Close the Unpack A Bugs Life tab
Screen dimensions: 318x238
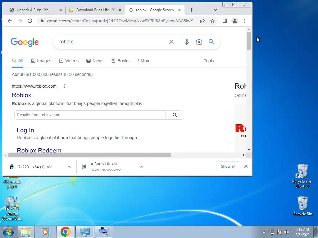[61, 10]
